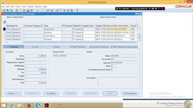Screen dimensions: 193x108
Task: Click the recorder magnifier icon
Action: pos(120,9)
